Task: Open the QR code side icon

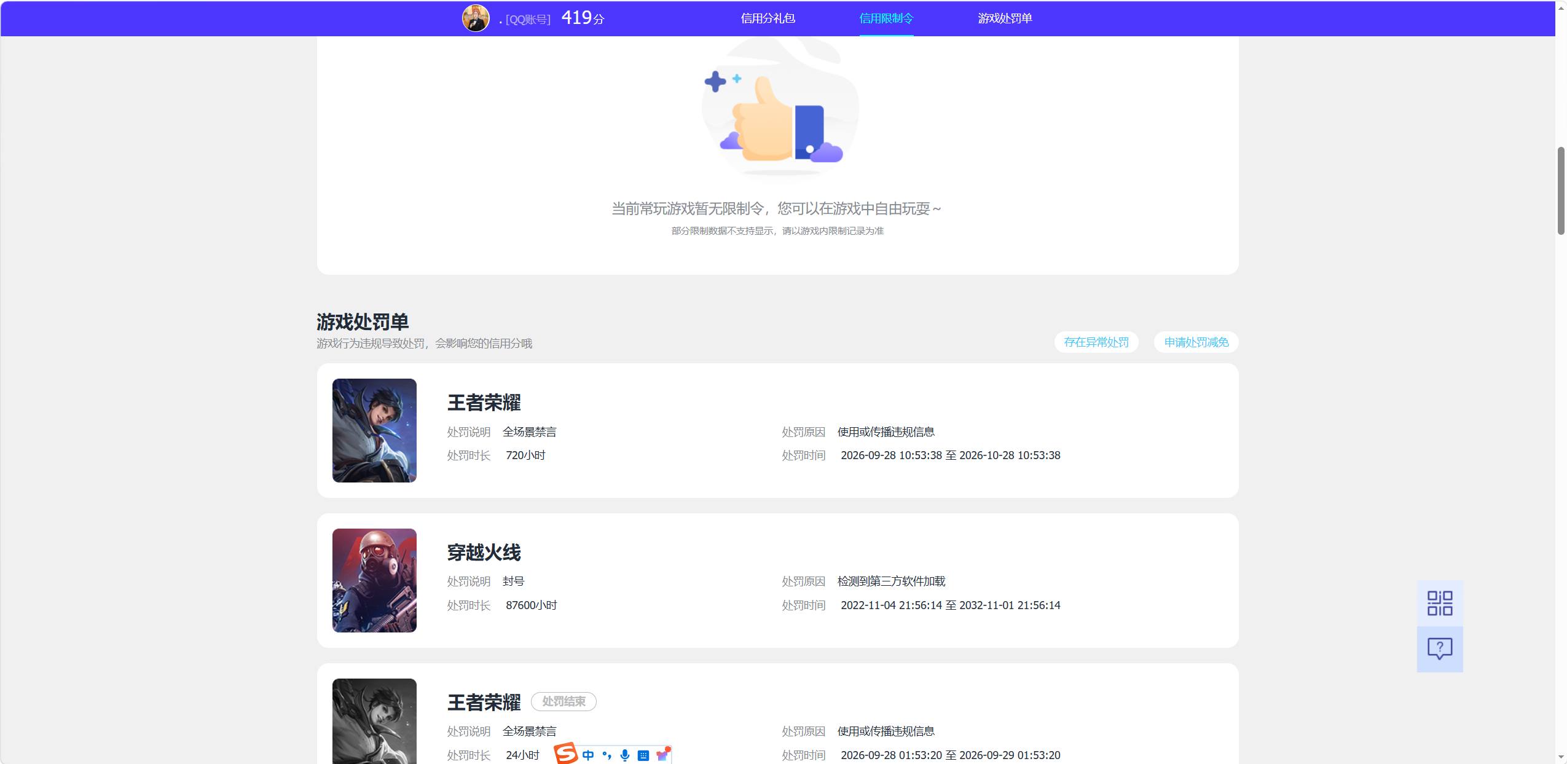Action: point(1439,603)
